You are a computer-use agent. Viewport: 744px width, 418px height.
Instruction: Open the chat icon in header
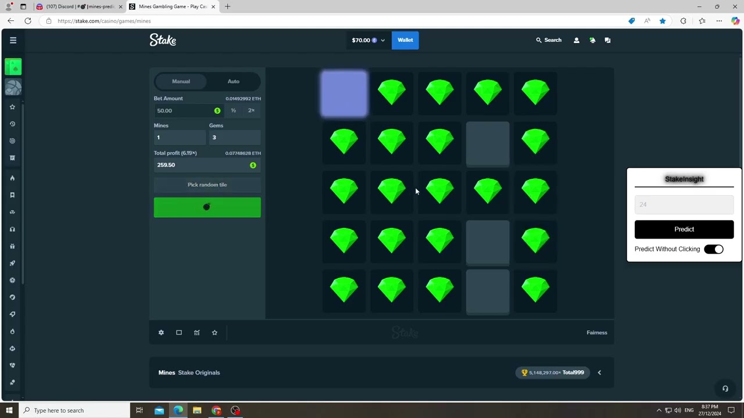click(607, 40)
